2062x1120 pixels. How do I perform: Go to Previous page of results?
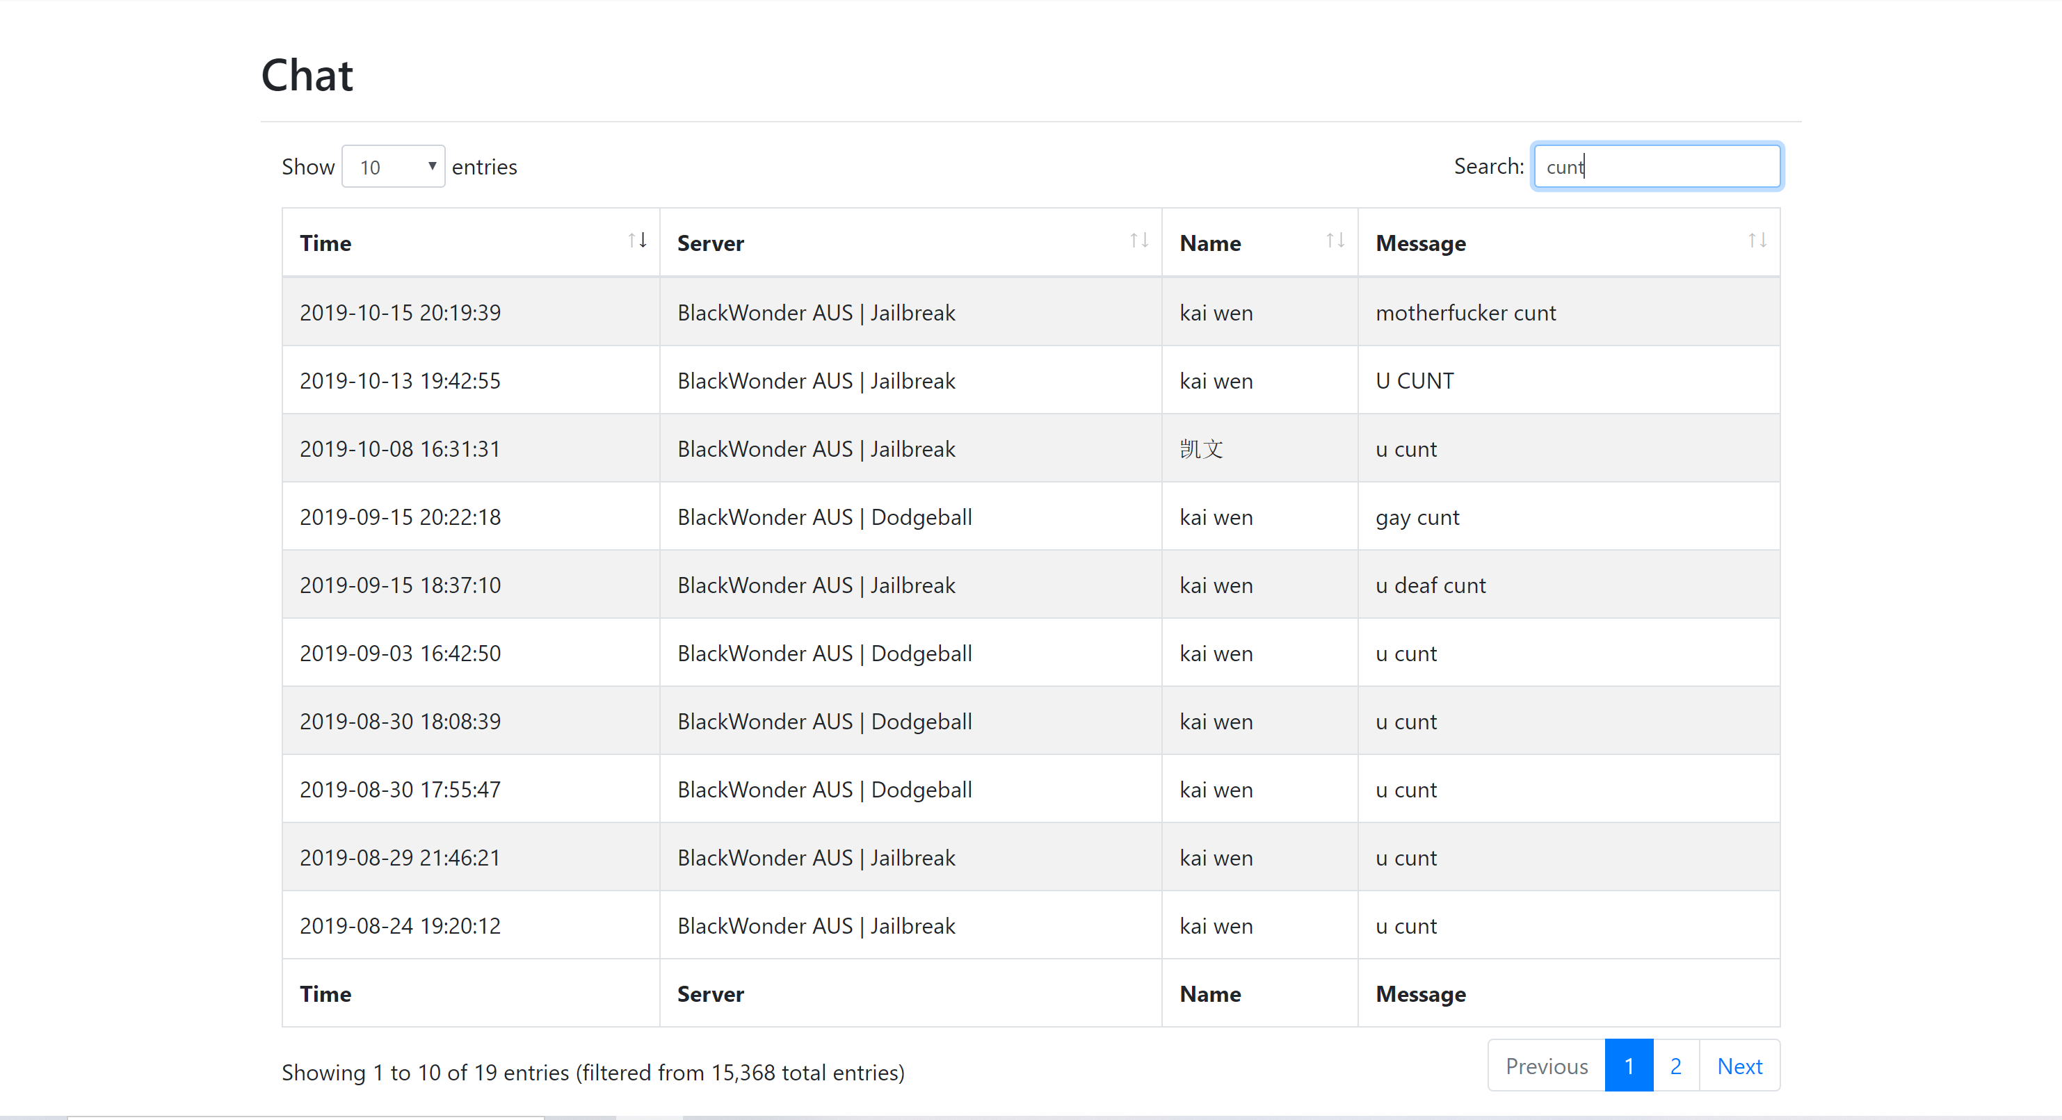(1547, 1066)
